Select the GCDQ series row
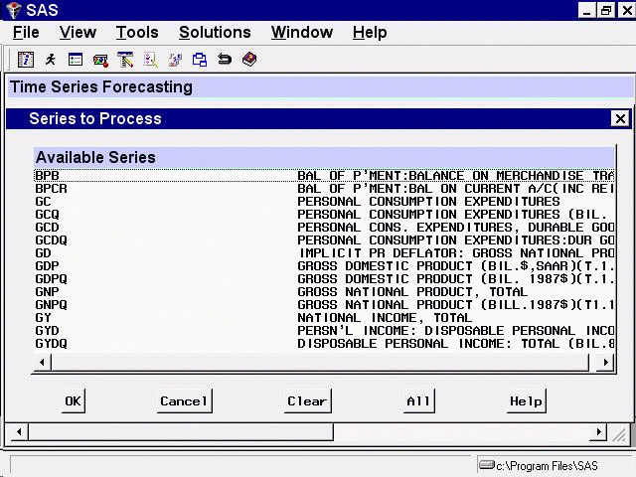The image size is (636, 477). click(x=324, y=240)
